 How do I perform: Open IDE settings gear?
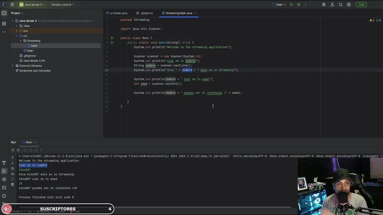coord(349,4)
